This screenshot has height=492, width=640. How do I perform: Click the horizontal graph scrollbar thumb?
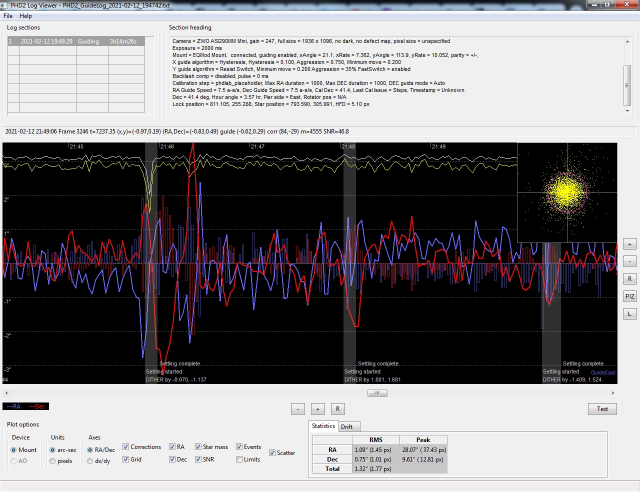point(377,393)
